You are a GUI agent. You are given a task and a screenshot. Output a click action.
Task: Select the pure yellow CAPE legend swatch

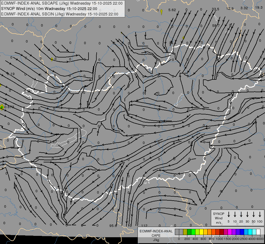point(201,232)
